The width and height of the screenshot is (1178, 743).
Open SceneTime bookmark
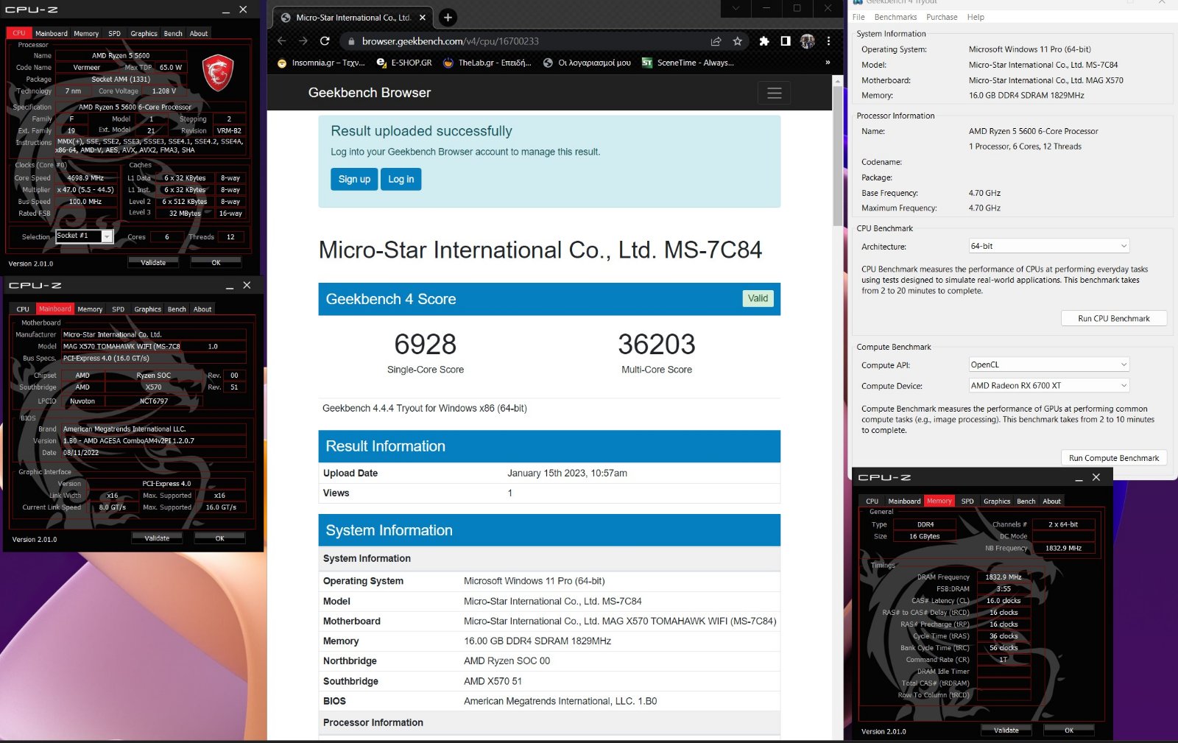pos(688,63)
